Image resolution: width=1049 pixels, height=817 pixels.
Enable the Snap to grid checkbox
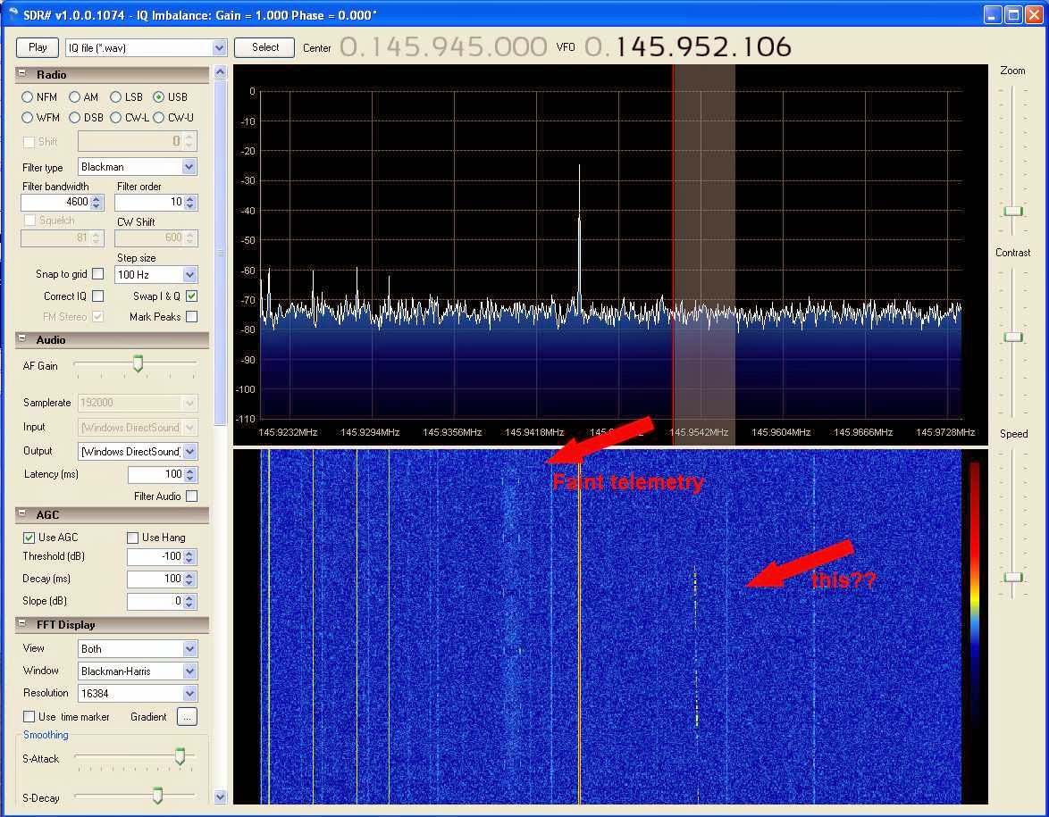98,274
